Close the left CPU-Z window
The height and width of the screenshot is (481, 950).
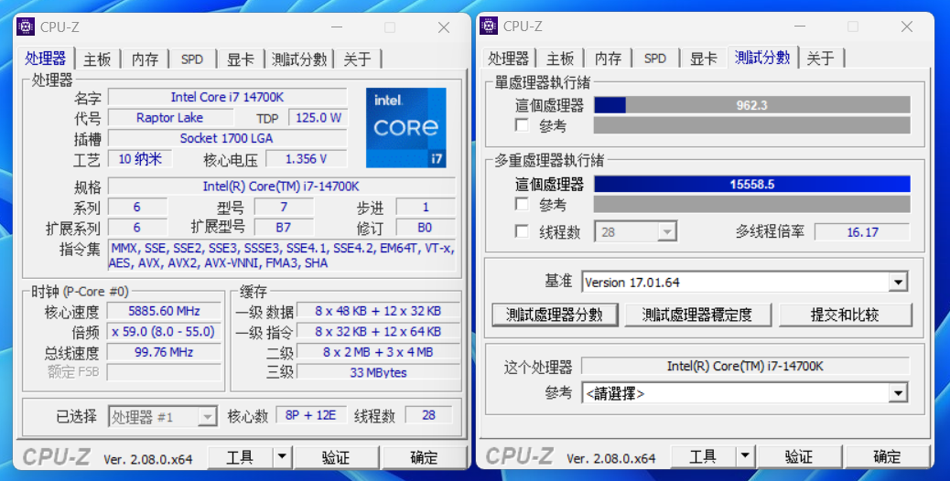pyautogui.click(x=444, y=27)
